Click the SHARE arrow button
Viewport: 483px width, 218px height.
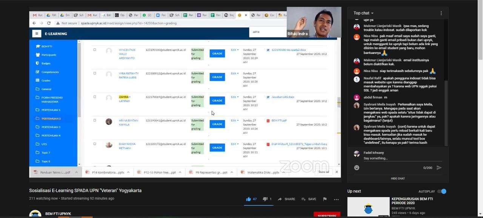tap(287, 199)
